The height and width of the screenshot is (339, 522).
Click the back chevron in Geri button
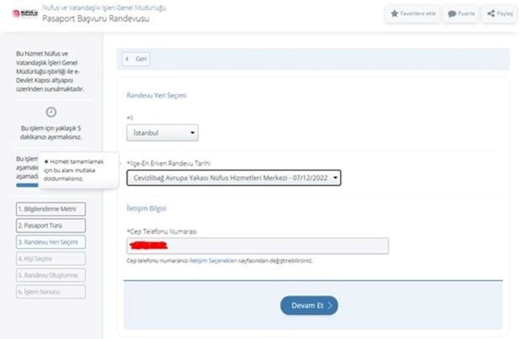[x=128, y=59]
